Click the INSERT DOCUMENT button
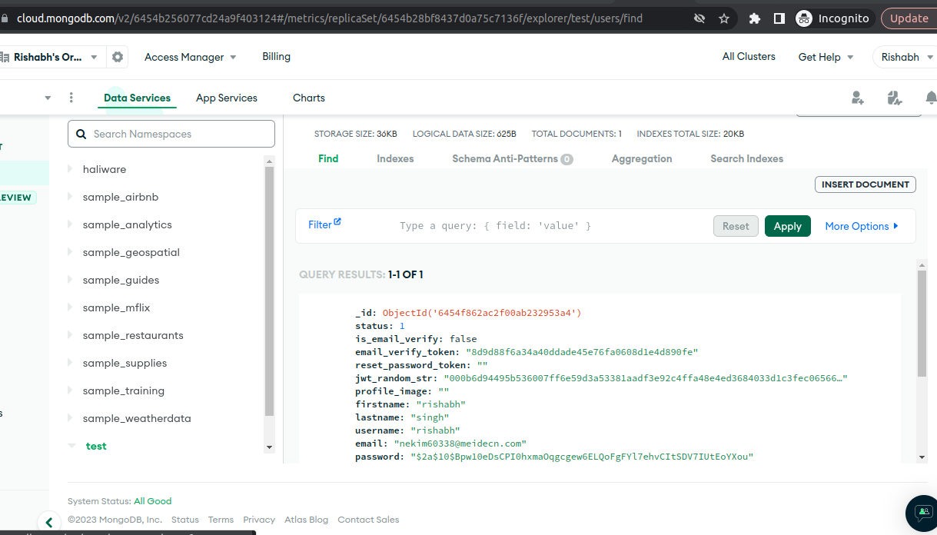Screen dimensions: 937x535 click(866, 184)
